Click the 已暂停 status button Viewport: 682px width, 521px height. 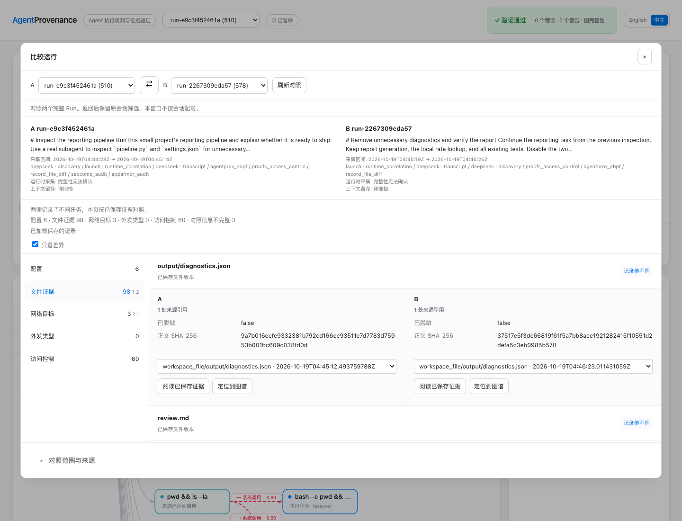point(282,20)
